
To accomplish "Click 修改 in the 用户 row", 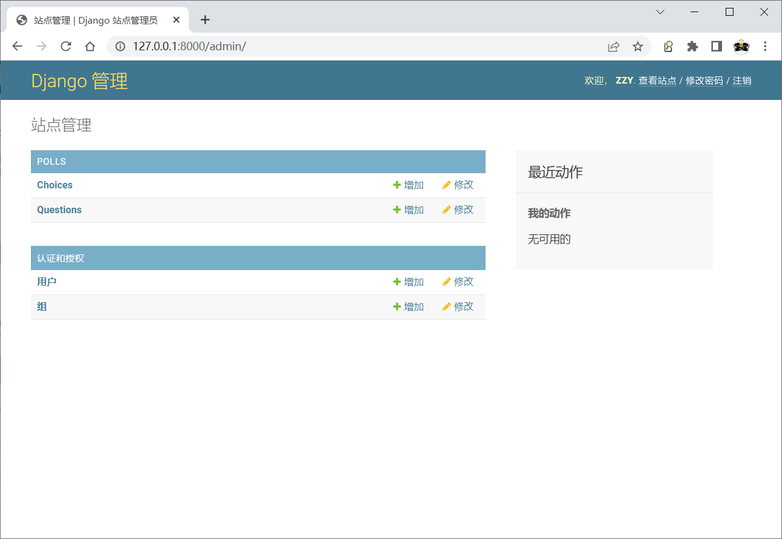I will pyautogui.click(x=458, y=282).
